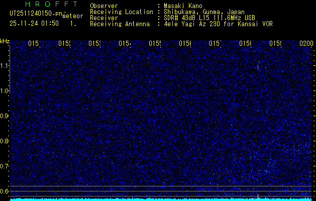Click the receiver text SDR# 43dB L15 111.6MHz USB

209,18
